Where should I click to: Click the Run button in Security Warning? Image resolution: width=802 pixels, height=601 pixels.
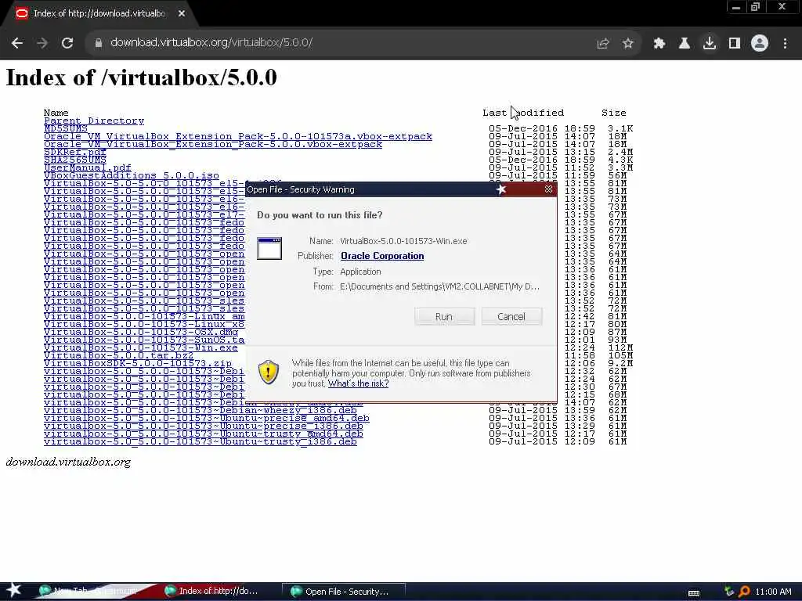coord(444,317)
